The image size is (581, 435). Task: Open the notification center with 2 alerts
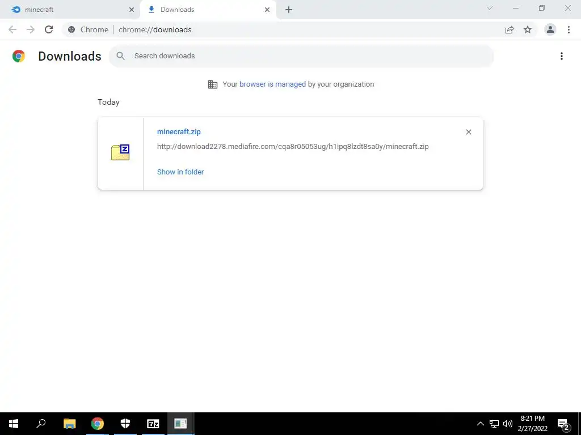click(x=563, y=424)
